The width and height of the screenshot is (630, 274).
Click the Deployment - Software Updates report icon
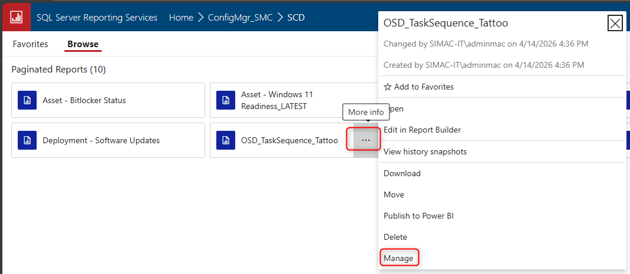pos(27,140)
